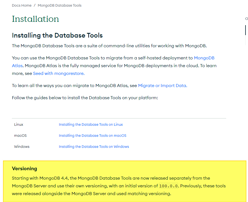Open Installing the Database Tools on Windows
248x202 pixels.
(94, 147)
